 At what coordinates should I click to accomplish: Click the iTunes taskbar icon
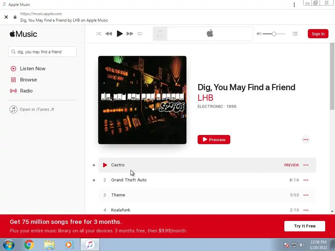click(x=90, y=244)
